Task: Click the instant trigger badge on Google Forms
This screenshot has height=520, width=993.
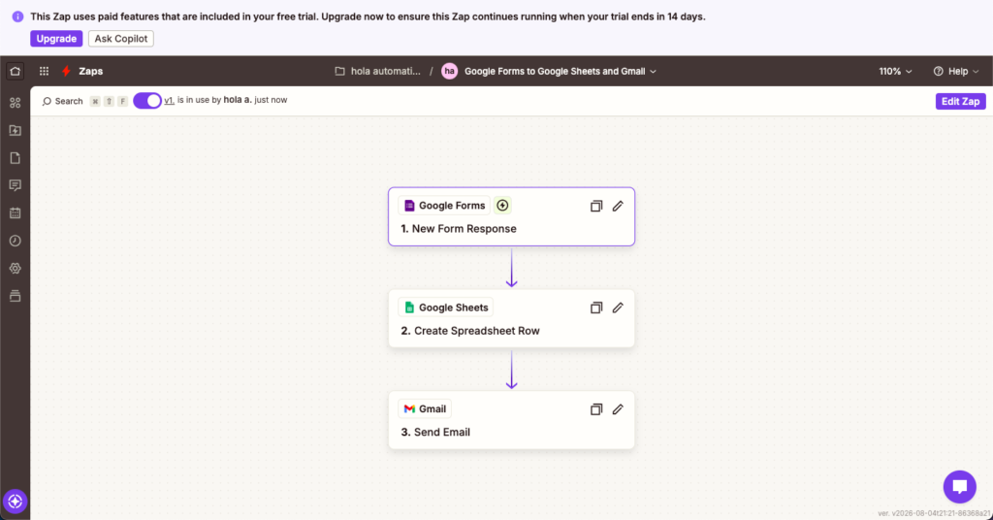Action: [x=502, y=206]
